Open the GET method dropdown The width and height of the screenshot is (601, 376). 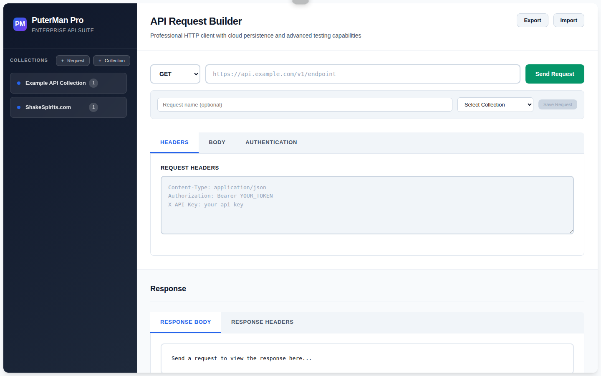[x=175, y=74]
